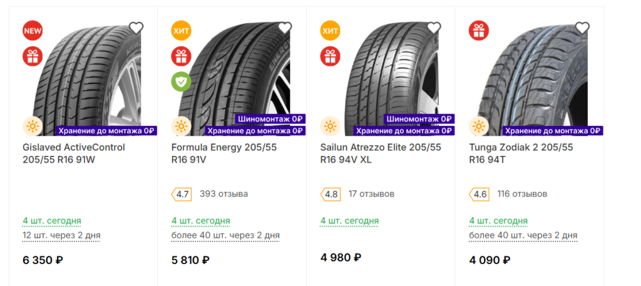Add Gislaved ActiveControl to favorites heart
Screen dimensions: 641x286
click(x=136, y=28)
